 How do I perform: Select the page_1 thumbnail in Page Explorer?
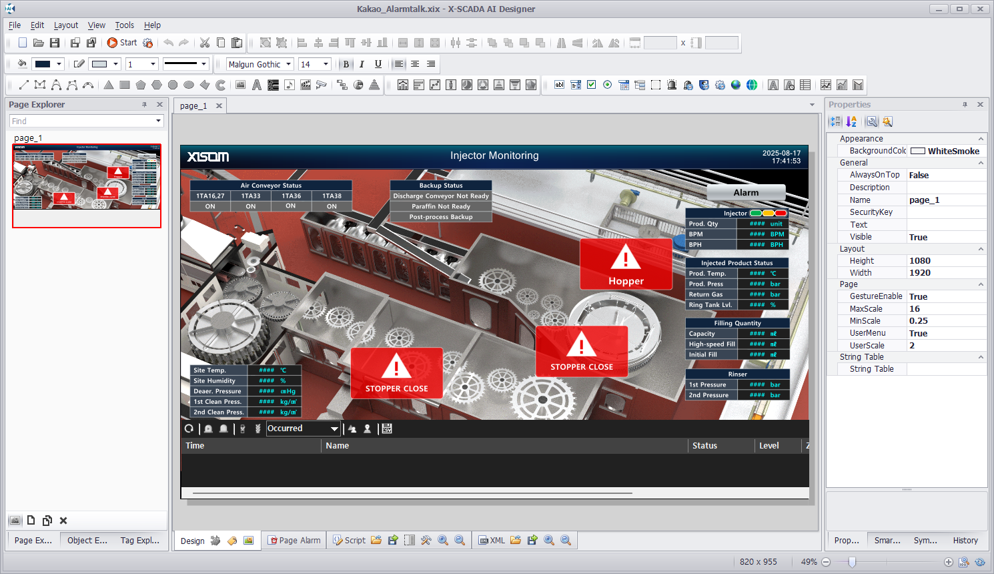click(87, 186)
